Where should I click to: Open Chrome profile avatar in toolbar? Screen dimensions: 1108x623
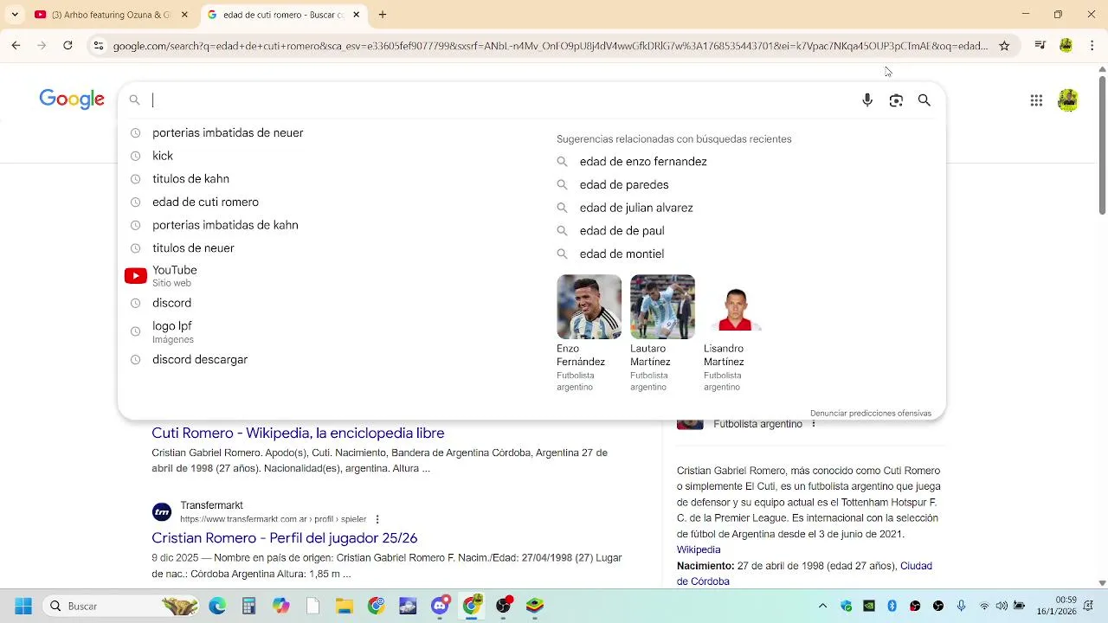click(1066, 46)
